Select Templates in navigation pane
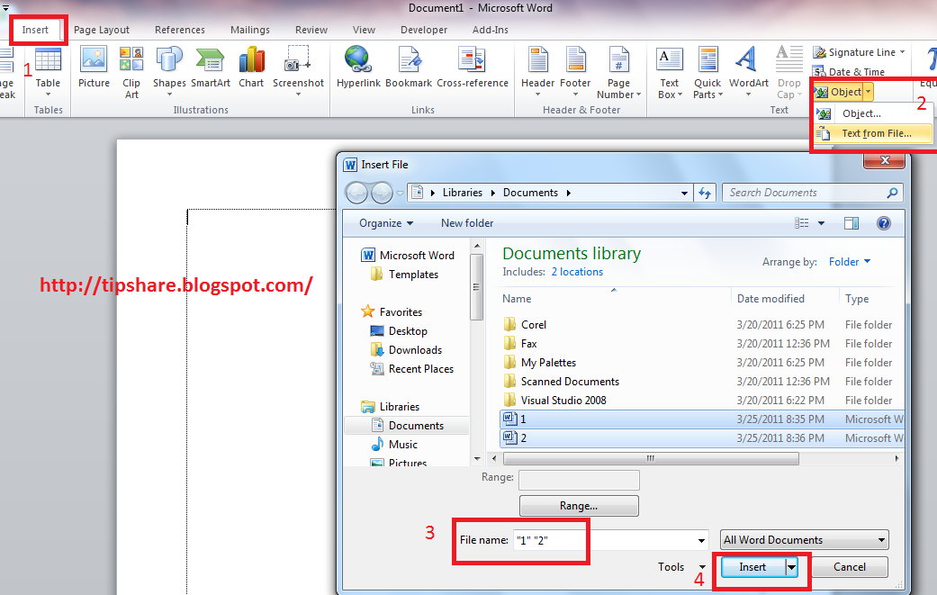The height and width of the screenshot is (595, 937). tap(406, 275)
